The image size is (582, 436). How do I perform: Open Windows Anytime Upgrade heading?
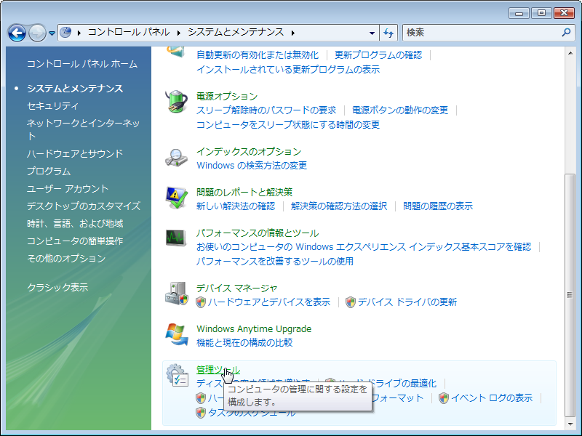point(254,329)
